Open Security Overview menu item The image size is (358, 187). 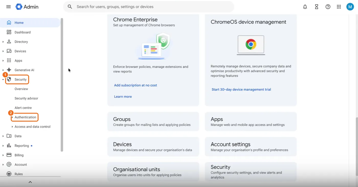[21, 89]
